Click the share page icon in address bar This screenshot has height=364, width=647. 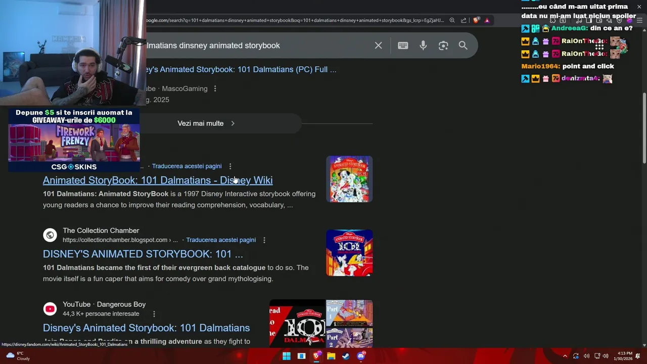464,20
